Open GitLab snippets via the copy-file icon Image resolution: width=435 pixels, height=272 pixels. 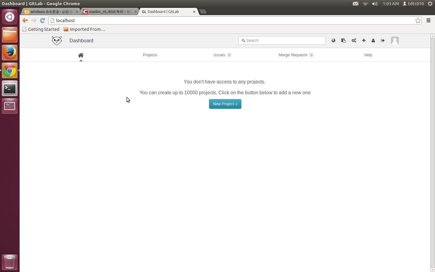tap(343, 40)
